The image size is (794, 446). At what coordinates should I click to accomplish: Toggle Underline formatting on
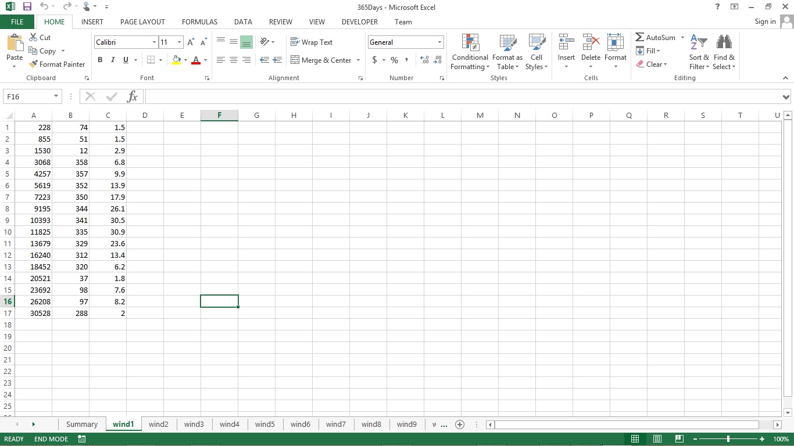coord(125,60)
